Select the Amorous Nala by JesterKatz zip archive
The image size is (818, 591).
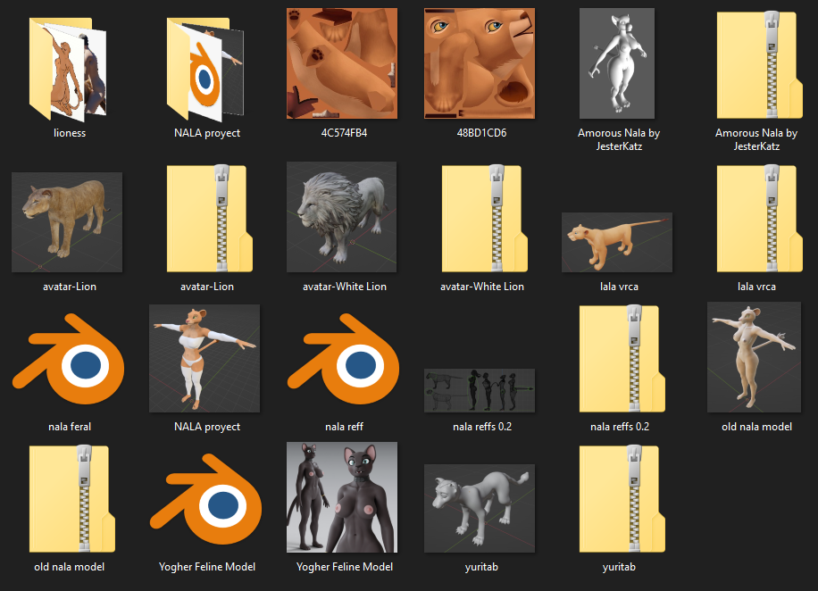click(760, 65)
